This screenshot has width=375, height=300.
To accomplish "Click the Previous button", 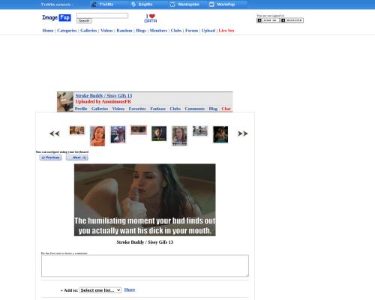I will 50,157.
